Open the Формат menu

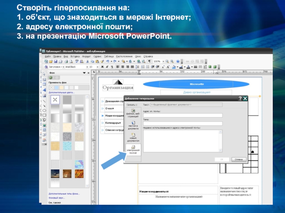click(86, 56)
